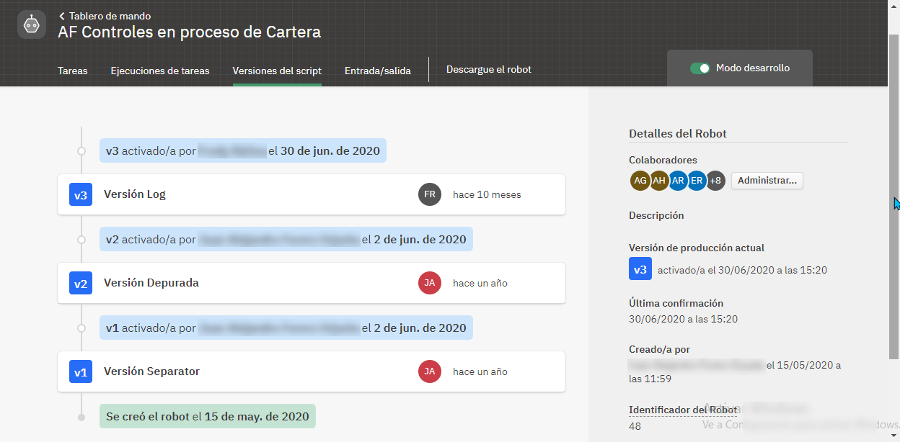Click the v2 badge on Versión Depurada
Viewport: 900px width, 442px height.
(x=81, y=284)
